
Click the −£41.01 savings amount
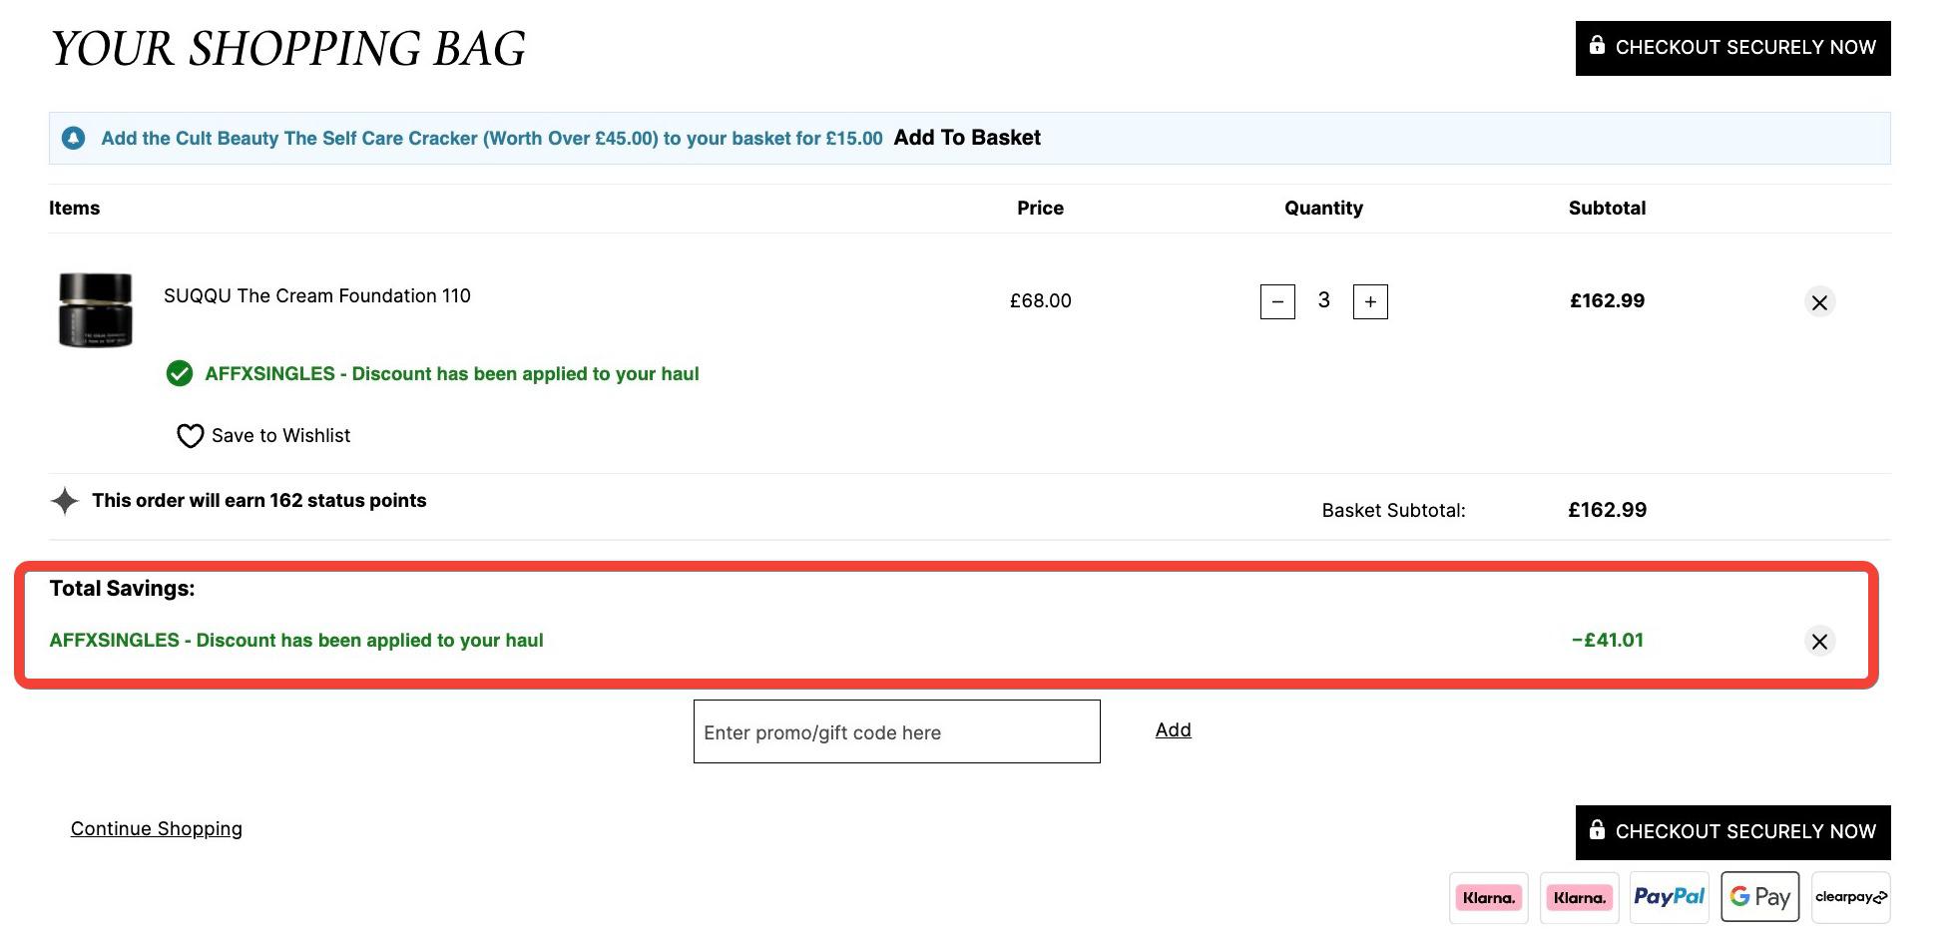1608,641
